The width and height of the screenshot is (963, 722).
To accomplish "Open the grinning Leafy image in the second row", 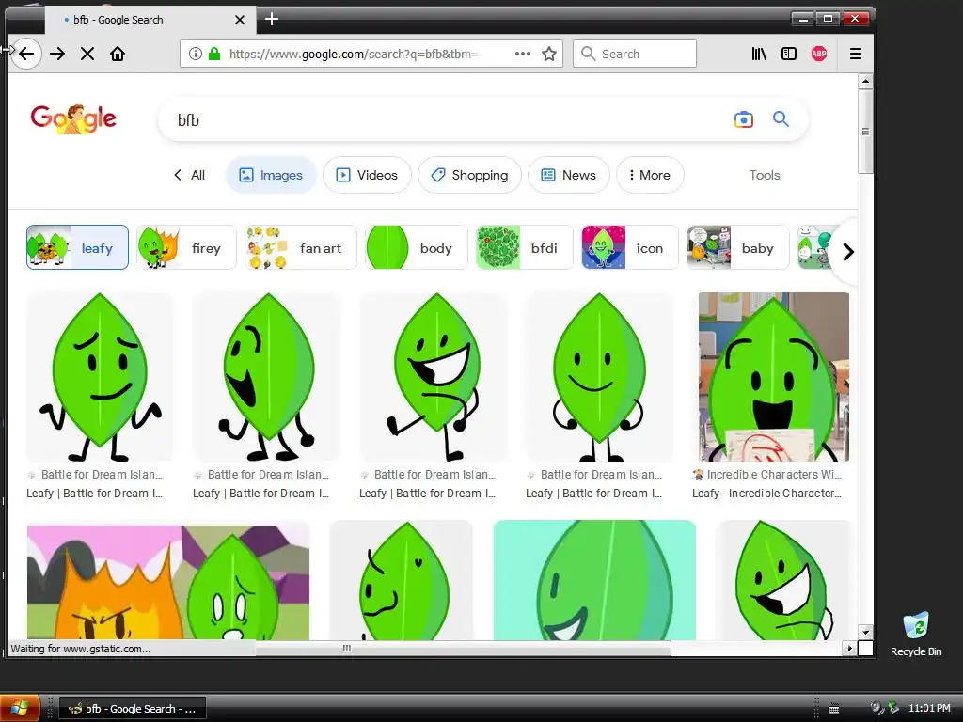I will pos(782,580).
